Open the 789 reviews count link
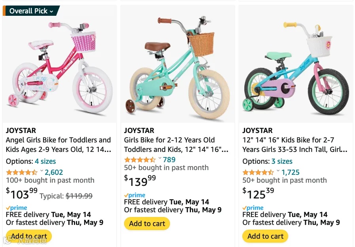The image size is (355, 247). pyautogui.click(x=169, y=160)
